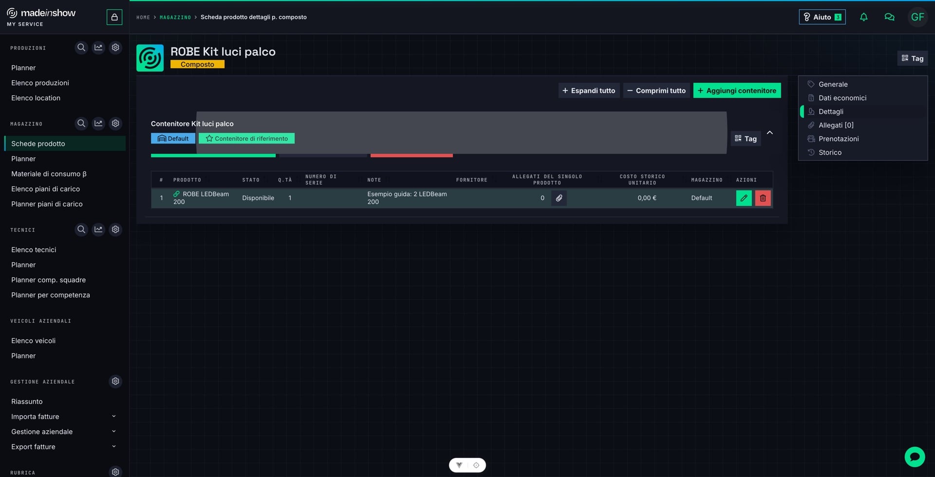Search in the Magazzino section

click(x=81, y=124)
